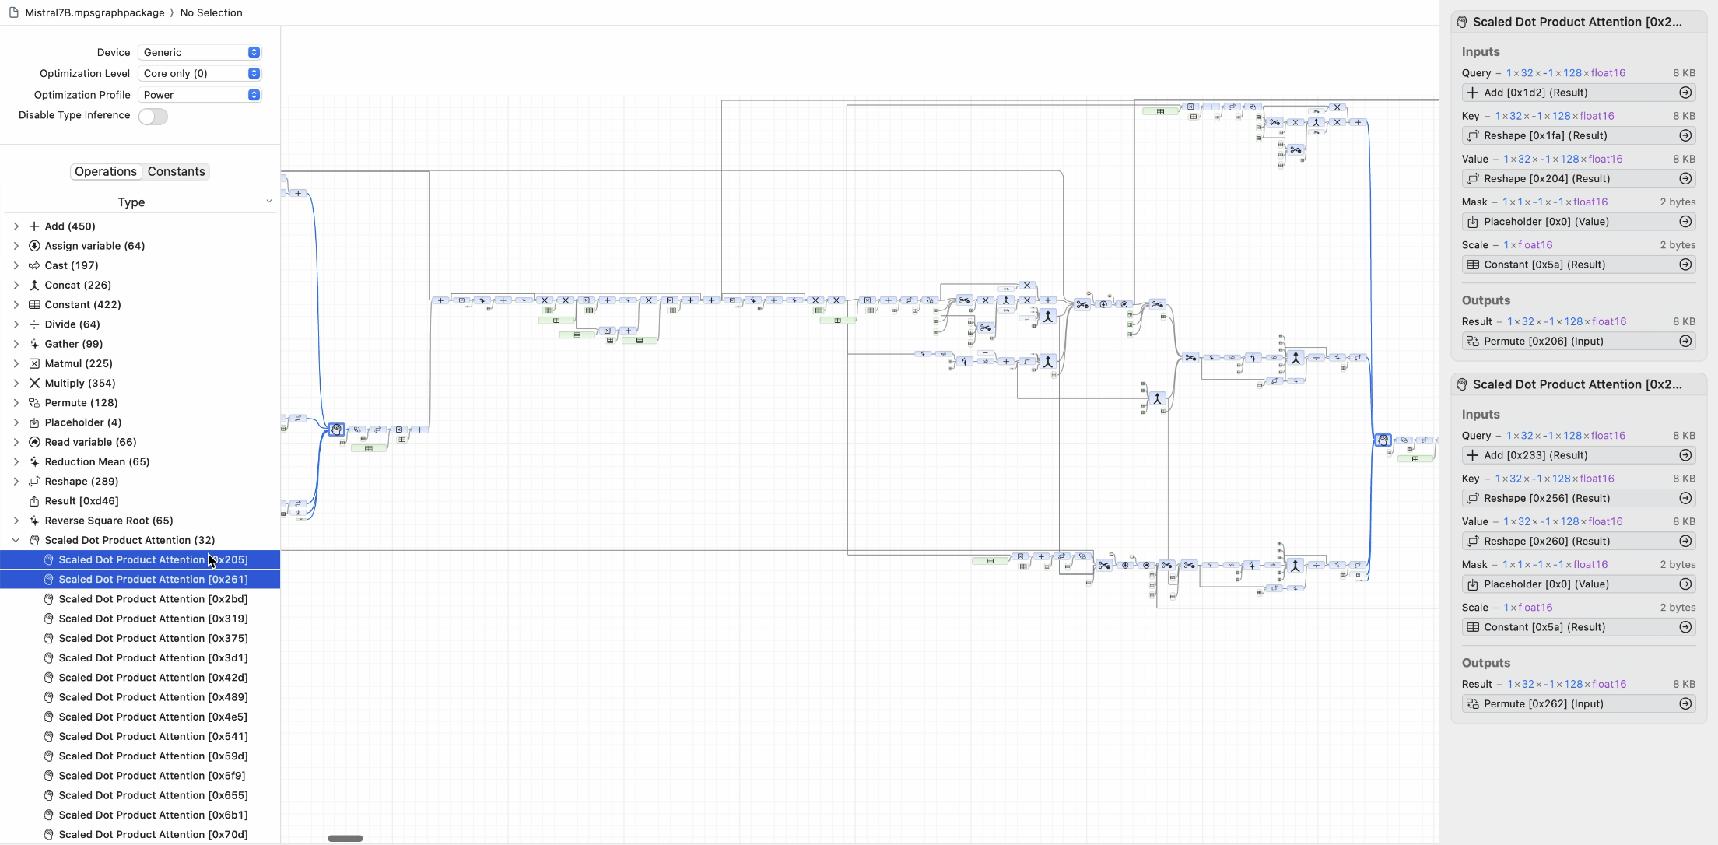
Task: Click the Concat operation type icon
Action: pyautogui.click(x=34, y=285)
